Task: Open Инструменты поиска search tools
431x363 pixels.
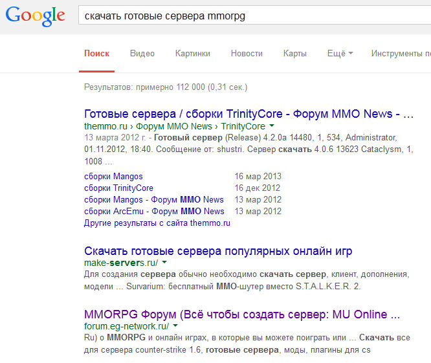Action: click(401, 53)
